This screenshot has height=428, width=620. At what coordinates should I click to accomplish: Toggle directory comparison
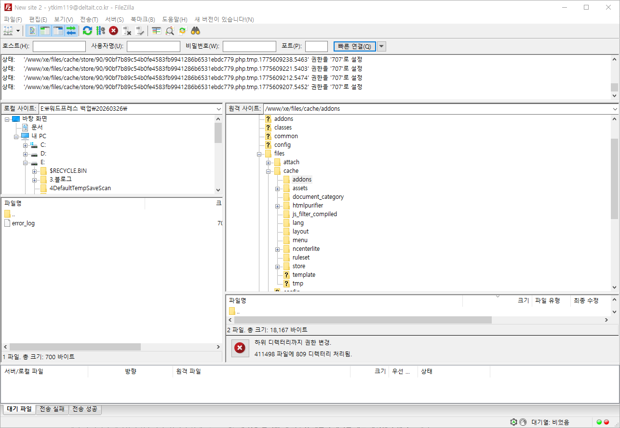pyautogui.click(x=169, y=31)
